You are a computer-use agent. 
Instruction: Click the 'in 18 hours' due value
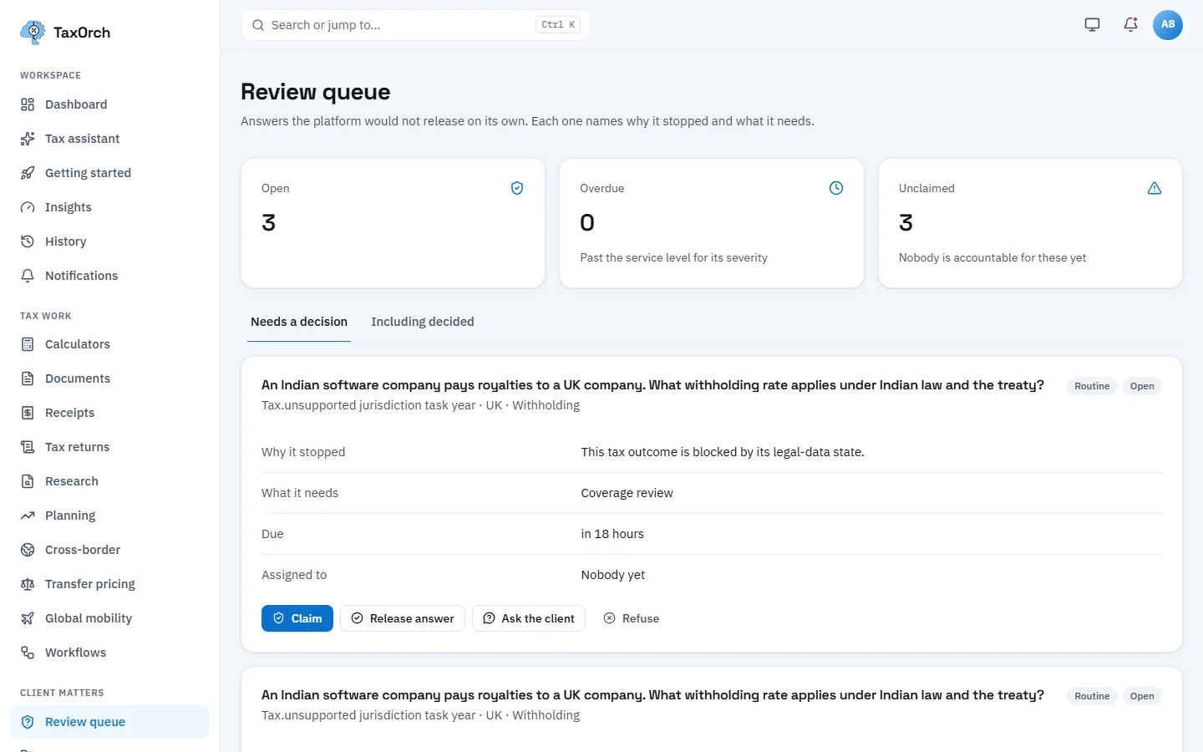tap(612, 534)
